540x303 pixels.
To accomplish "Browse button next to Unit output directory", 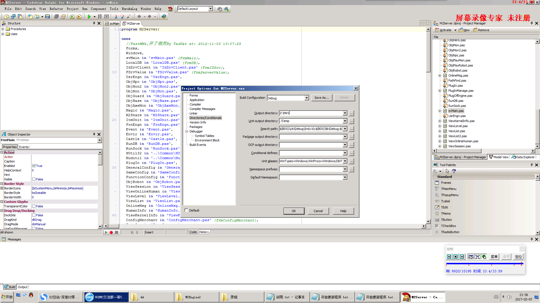I will click(x=351, y=121).
